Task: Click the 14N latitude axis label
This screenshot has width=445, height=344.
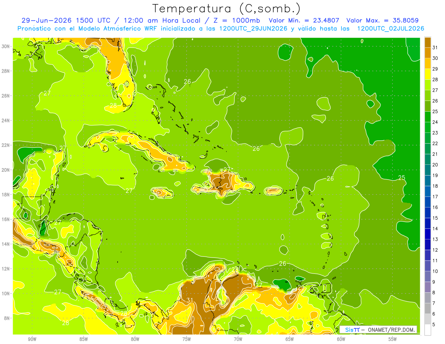Action: click(x=6, y=244)
